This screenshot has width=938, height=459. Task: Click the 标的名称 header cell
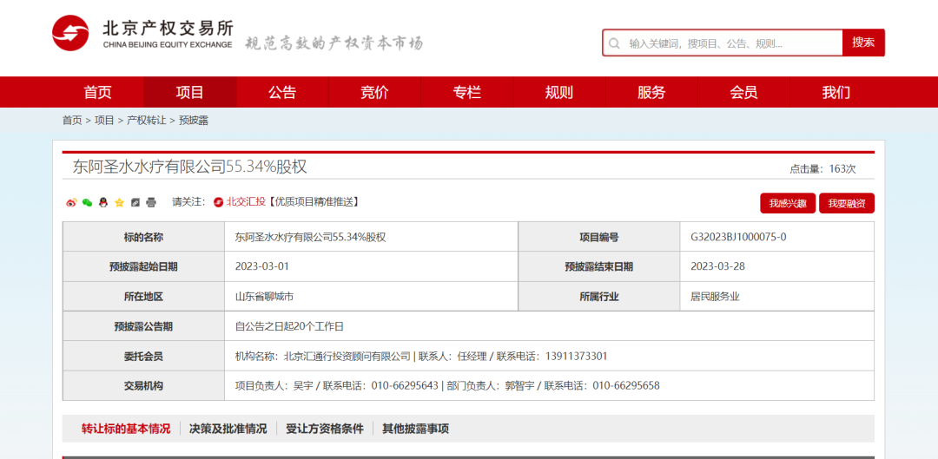[143, 237]
